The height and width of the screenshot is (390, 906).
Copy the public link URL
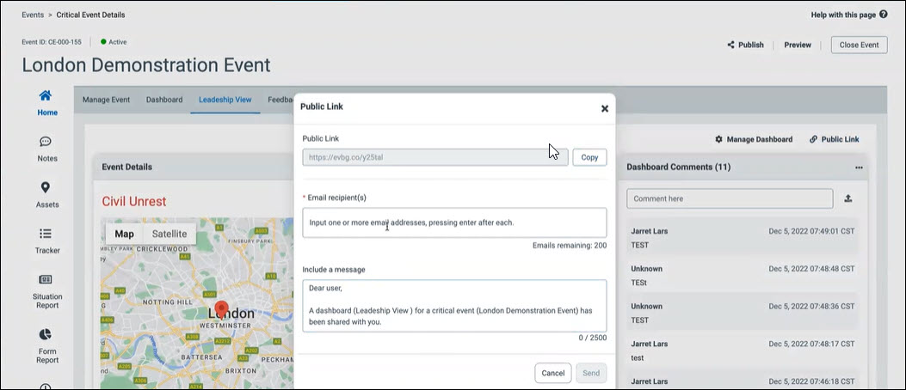pos(589,157)
